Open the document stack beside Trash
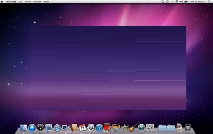213x134 pixels. click(x=179, y=128)
